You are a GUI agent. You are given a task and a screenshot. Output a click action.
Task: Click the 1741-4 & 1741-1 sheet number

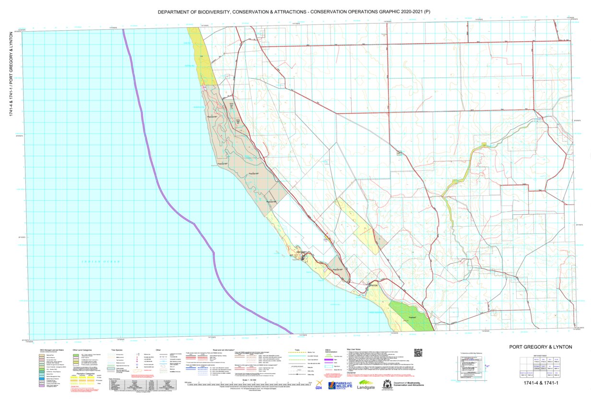click(x=541, y=383)
